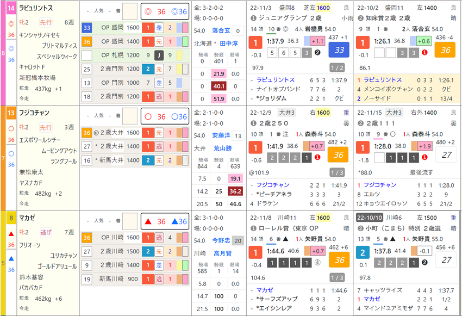Open ナイトオブバンド result link
Screen dimensions: 462x316
coord(278,89)
